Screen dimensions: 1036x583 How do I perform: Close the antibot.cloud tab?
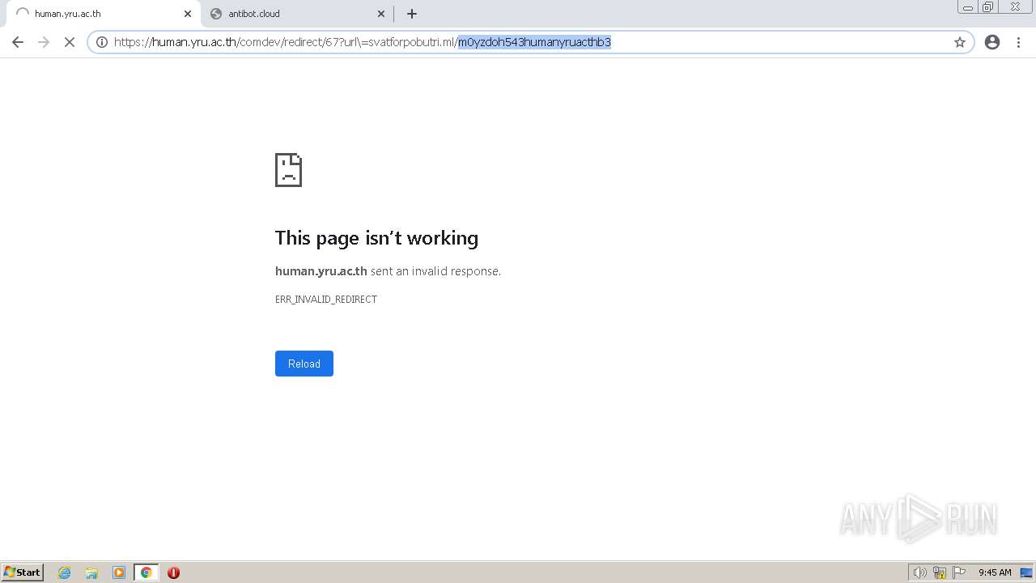point(381,14)
